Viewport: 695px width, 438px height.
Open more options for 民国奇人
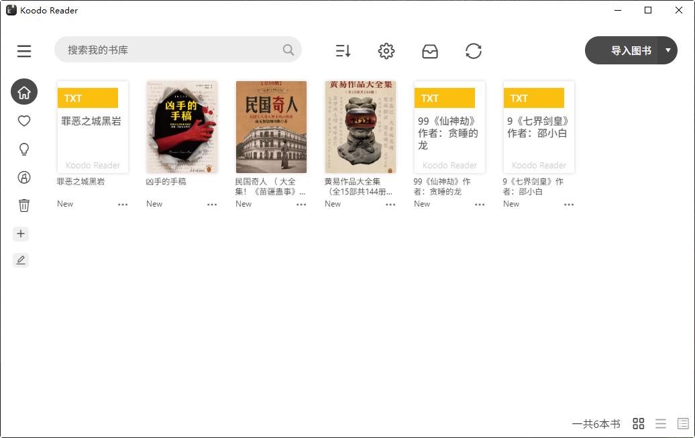[x=301, y=205]
